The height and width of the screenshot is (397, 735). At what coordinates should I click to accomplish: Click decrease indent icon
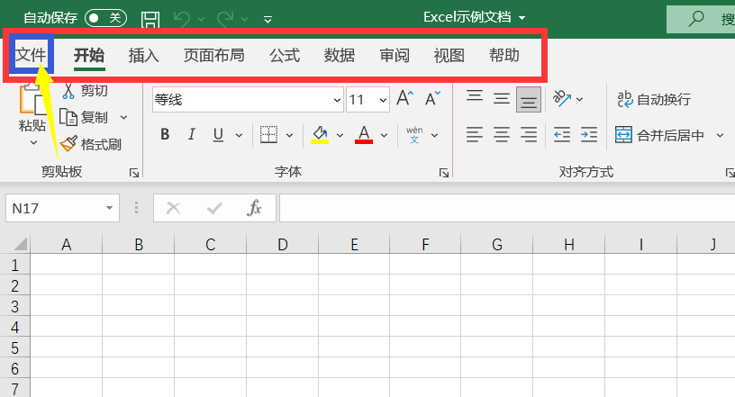pos(561,135)
